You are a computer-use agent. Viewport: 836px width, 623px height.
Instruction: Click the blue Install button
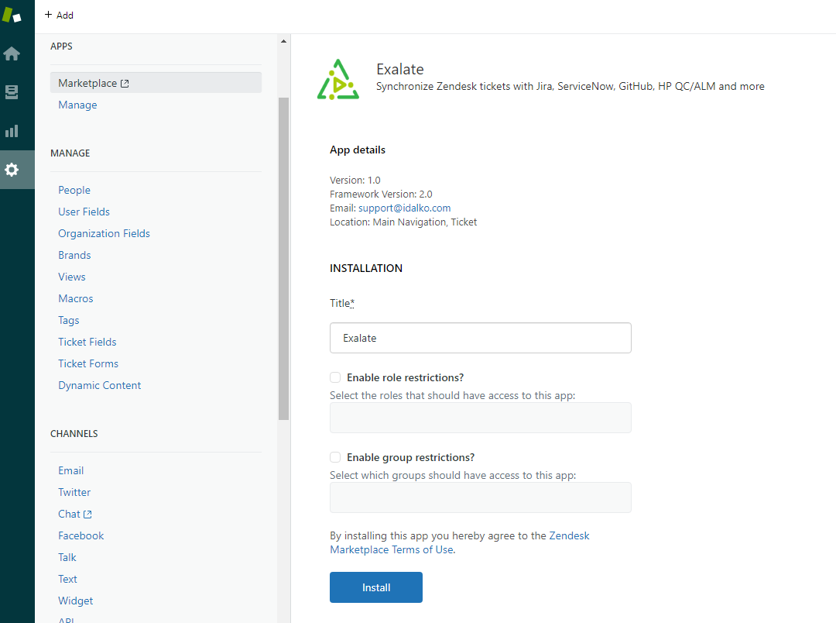pyautogui.click(x=376, y=587)
